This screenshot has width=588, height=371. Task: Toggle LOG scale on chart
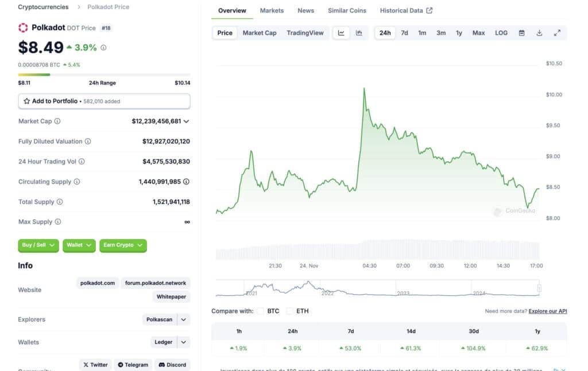click(501, 33)
